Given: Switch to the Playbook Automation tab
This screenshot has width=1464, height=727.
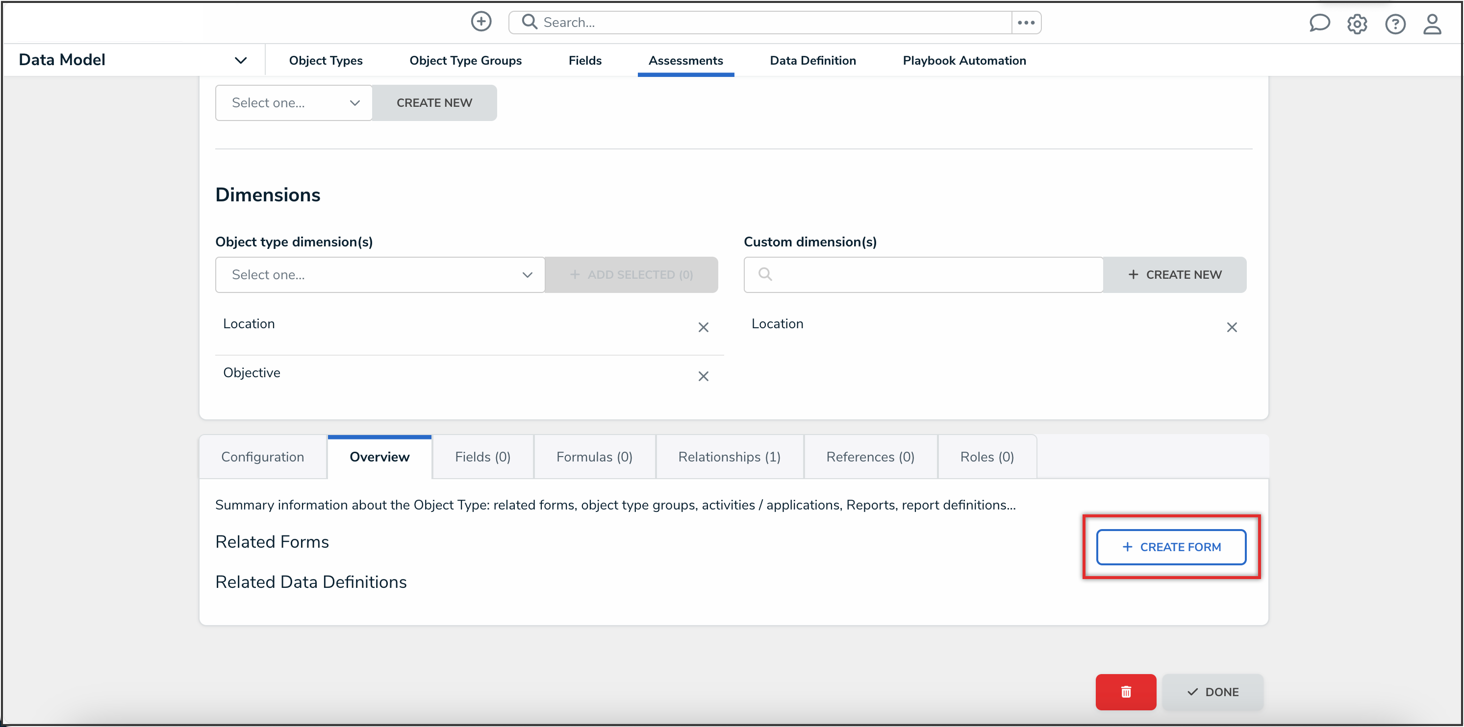Looking at the screenshot, I should 964,60.
